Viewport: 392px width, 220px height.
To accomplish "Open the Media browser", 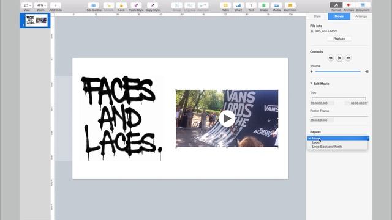I will click(276, 5).
